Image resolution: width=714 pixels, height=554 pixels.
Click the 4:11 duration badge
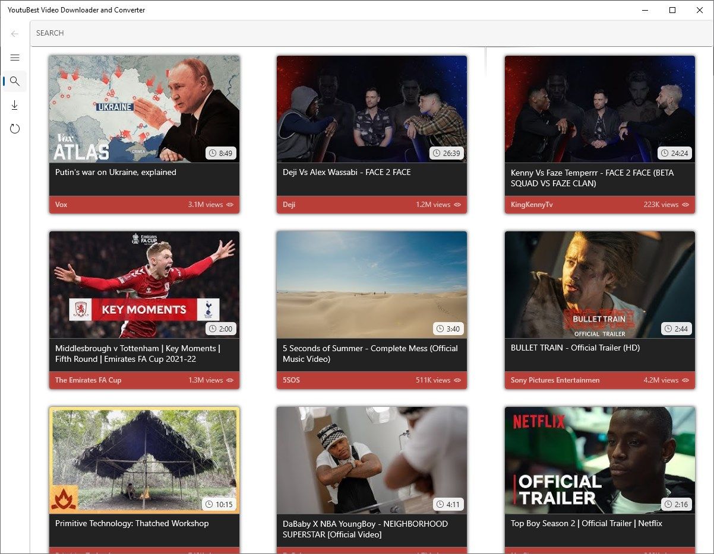pyautogui.click(x=448, y=505)
